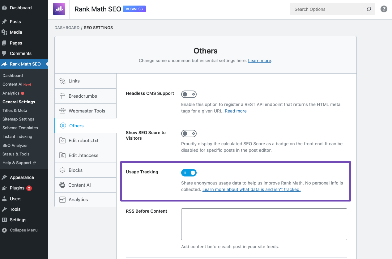Viewport: 392px width, 259px height.
Task: Open Sitemap Settings in the sidebar
Action: point(19,119)
